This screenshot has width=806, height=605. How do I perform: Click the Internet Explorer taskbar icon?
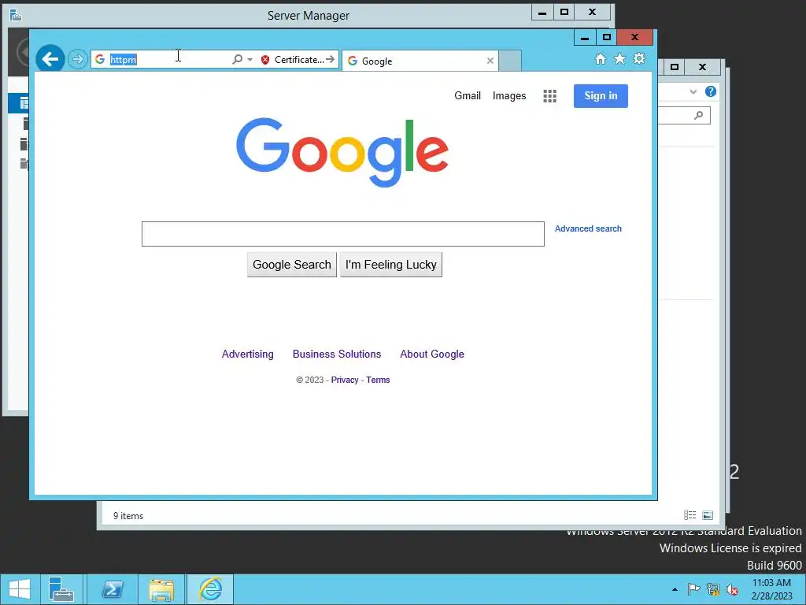(210, 589)
